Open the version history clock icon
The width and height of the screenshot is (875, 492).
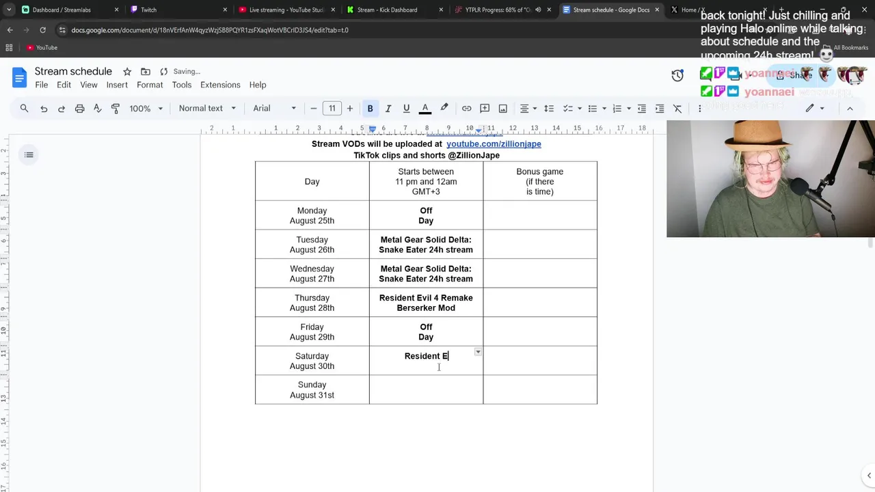(x=677, y=76)
